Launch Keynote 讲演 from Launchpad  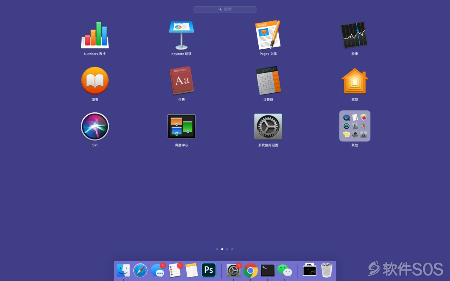181,35
